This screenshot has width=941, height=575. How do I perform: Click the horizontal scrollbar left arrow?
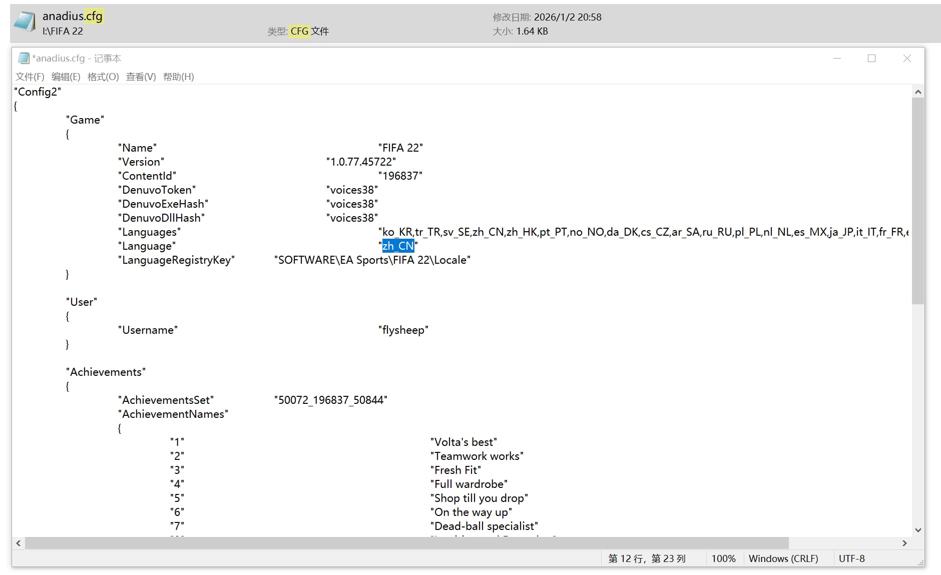[x=19, y=543]
